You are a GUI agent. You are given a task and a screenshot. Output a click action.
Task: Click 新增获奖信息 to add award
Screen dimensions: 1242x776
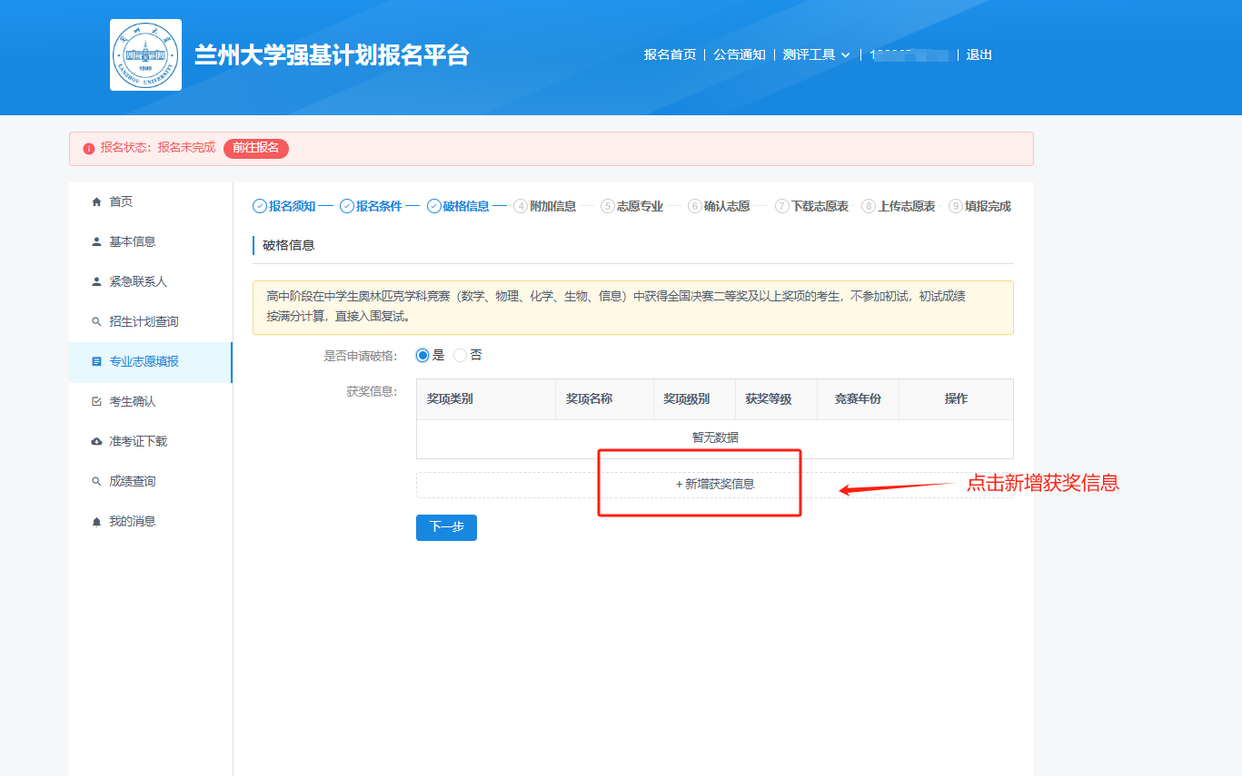pos(715,485)
